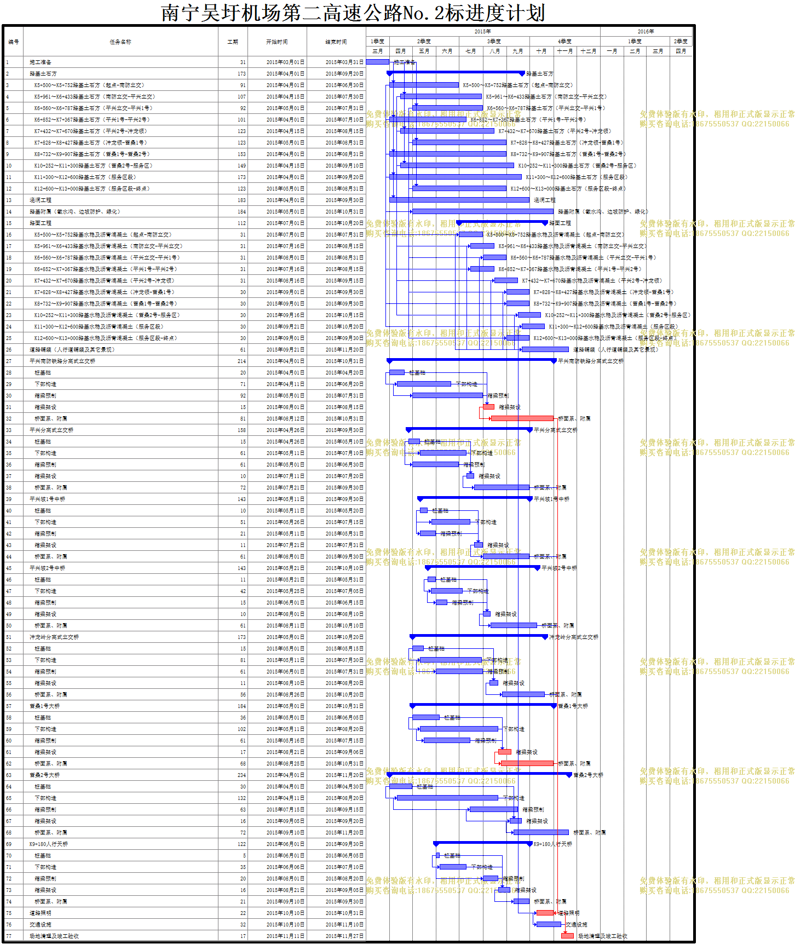This screenshot has width=795, height=944.
Task: Click the 'K9+180人行天桥' summary bar in chart
Action: coord(483,844)
